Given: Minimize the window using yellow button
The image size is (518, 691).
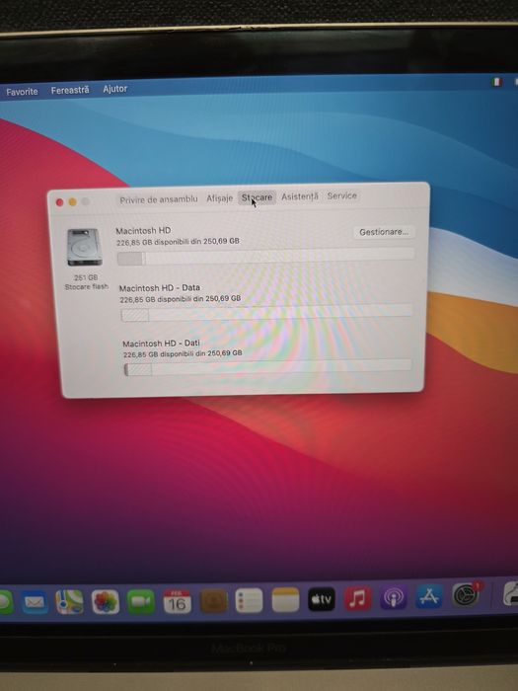Looking at the screenshot, I should pos(73,201).
